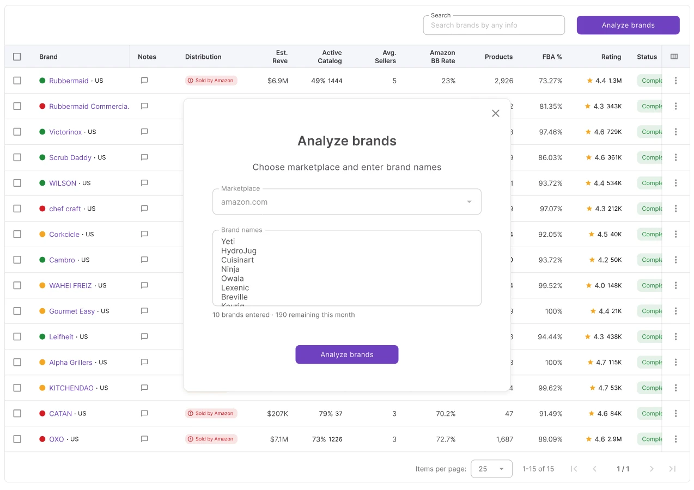Viewport: 694px width, 490px height.
Task: Sort by the Avg. Sellers column header
Action: coord(386,57)
